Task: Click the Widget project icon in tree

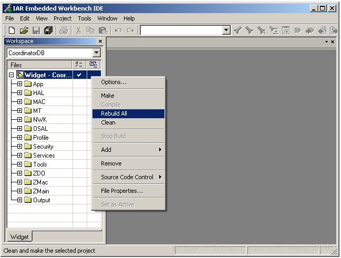Action: 20,75
